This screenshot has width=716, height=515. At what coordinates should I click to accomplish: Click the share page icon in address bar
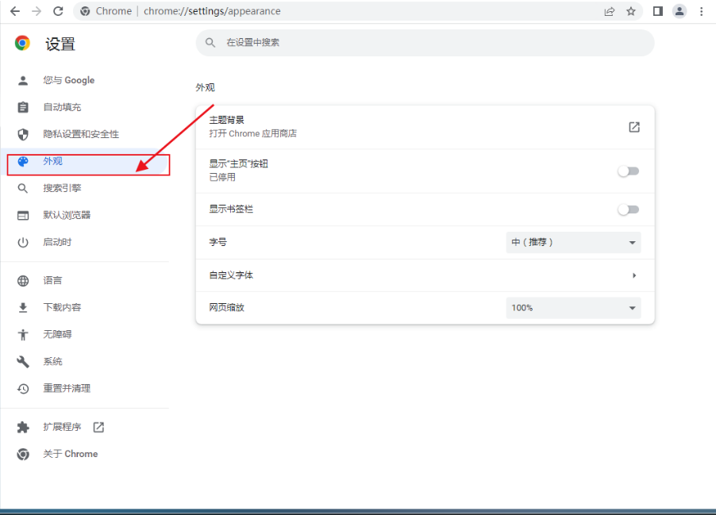610,11
